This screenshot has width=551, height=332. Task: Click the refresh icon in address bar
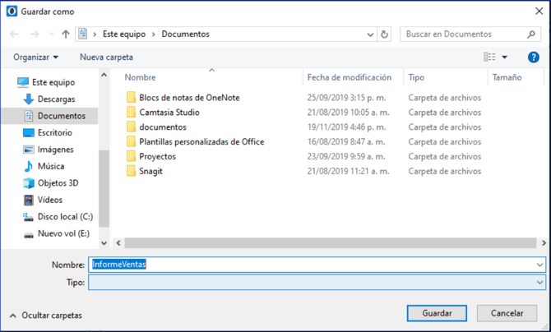point(385,35)
